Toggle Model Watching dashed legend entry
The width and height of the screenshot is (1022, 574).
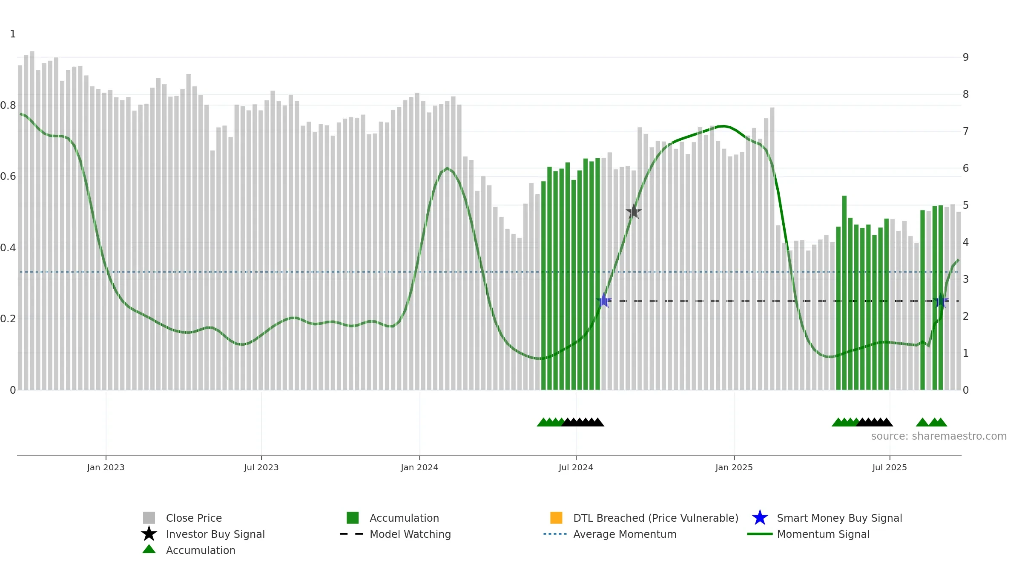[x=410, y=534]
